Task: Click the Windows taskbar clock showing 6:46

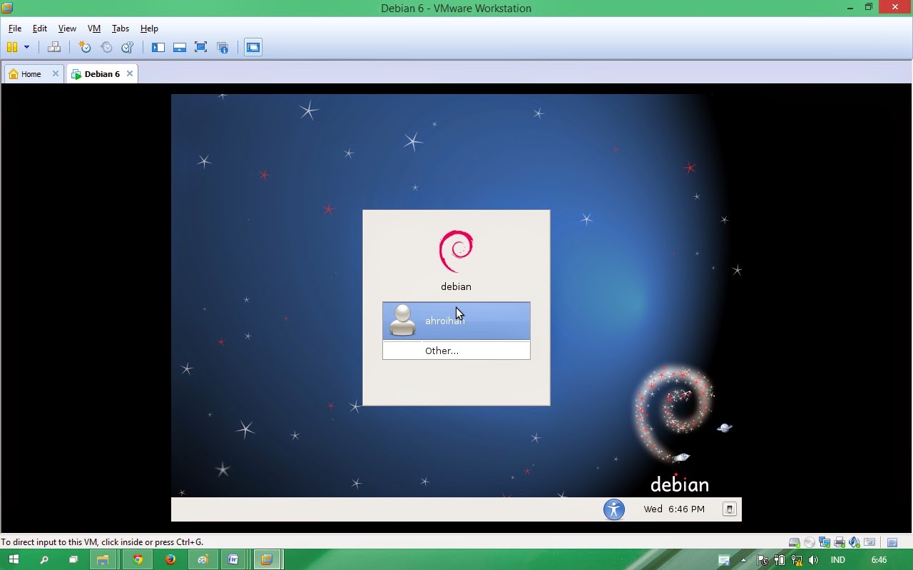Action: (879, 560)
